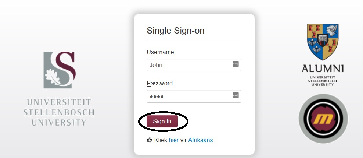Click the Stellenbosch University S logo
Viewport: 363px width, 158px height.
click(60, 70)
